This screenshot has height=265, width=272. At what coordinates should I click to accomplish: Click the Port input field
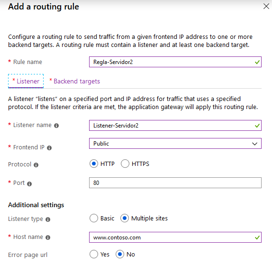pyautogui.click(x=175, y=183)
